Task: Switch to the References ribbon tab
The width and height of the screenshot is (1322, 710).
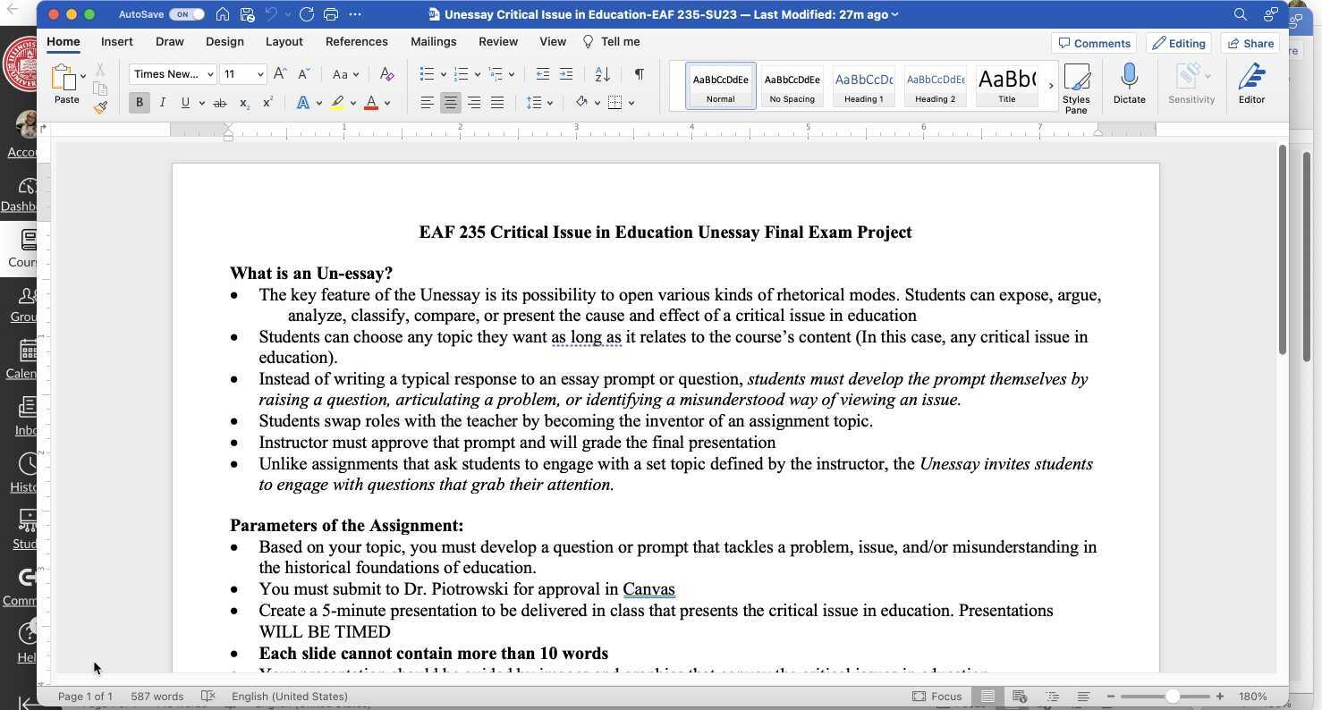Action: [357, 41]
